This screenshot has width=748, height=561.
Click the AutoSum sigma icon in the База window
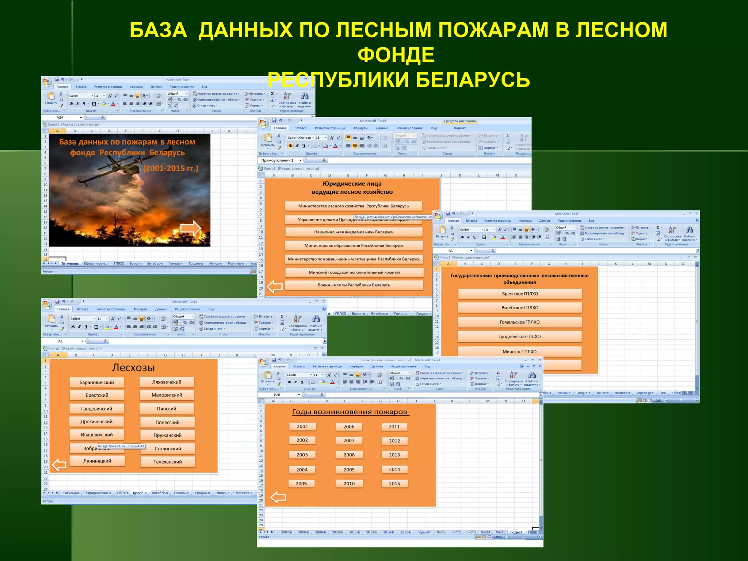(498, 373)
